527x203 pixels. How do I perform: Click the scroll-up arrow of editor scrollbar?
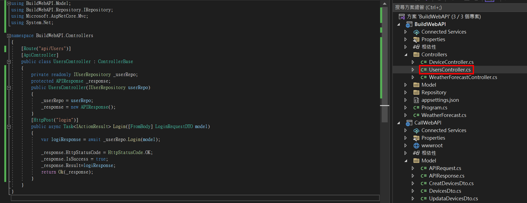384,4
